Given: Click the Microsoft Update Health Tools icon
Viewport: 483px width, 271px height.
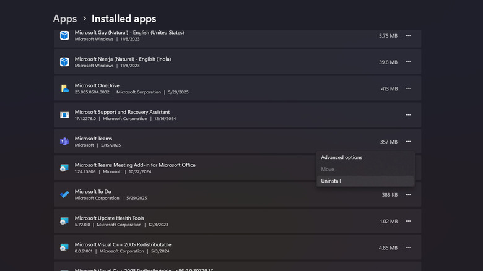Looking at the screenshot, I should (64, 221).
